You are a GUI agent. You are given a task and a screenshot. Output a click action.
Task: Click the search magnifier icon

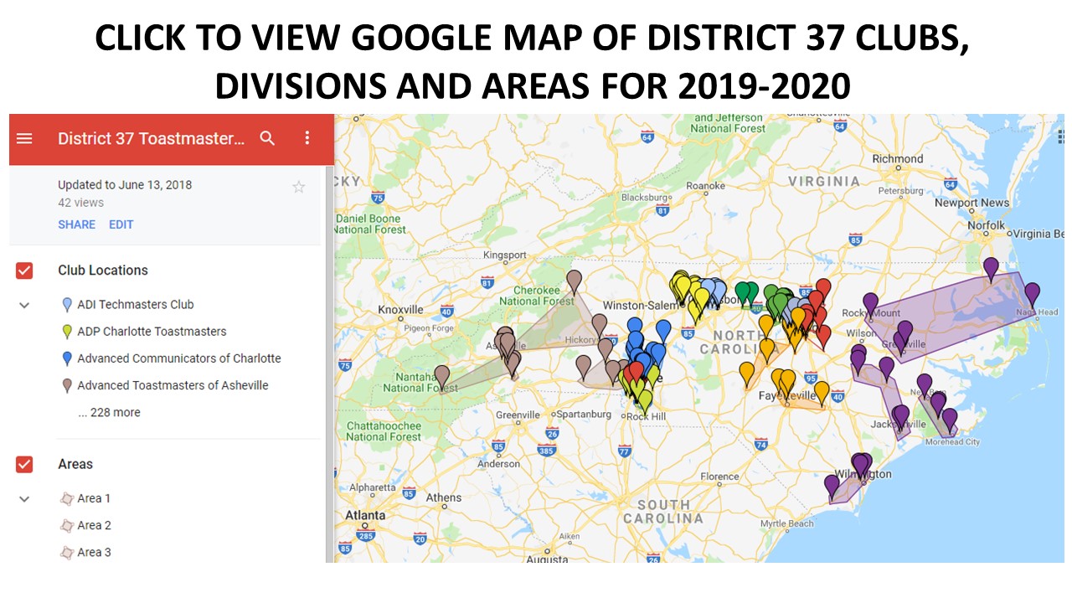tap(267, 138)
